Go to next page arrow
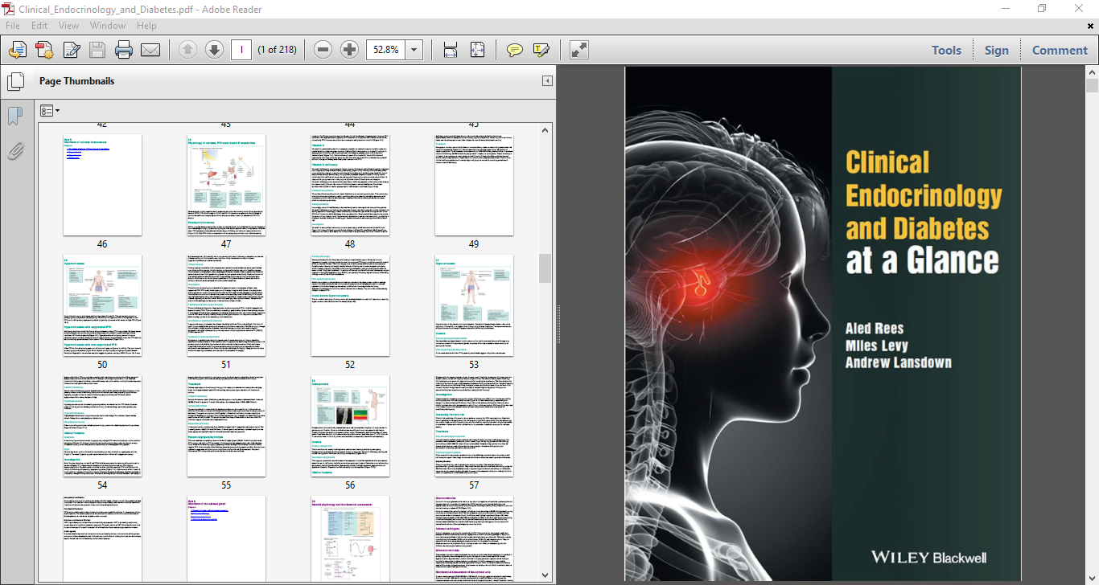Screen dimensions: 1099x585 (214, 50)
